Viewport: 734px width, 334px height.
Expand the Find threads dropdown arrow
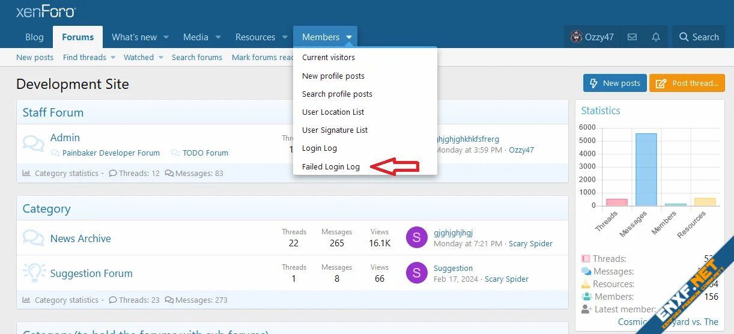coord(112,58)
